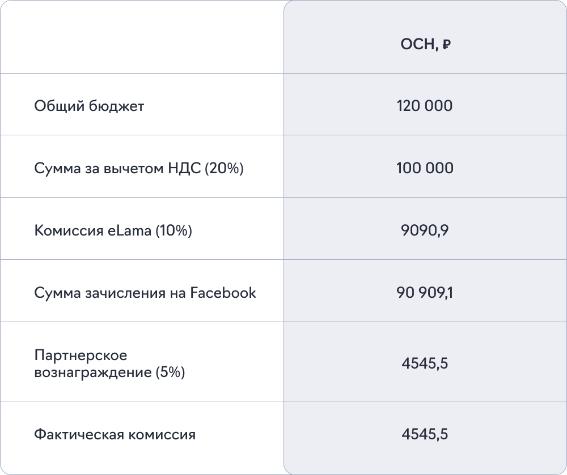Click the 4545,5 partner reward value

point(425,363)
